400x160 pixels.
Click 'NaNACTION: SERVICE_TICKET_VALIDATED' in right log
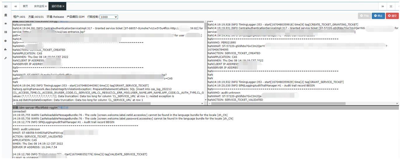[x=235, y=100]
